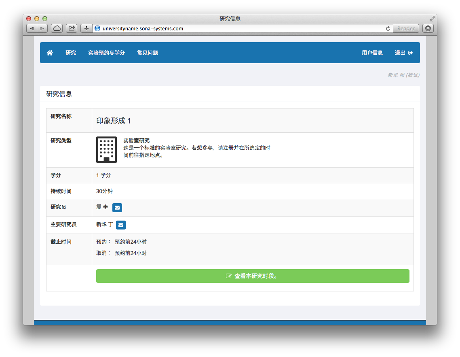Click the 研究信息 panel heading
The image size is (460, 357).
click(x=59, y=94)
